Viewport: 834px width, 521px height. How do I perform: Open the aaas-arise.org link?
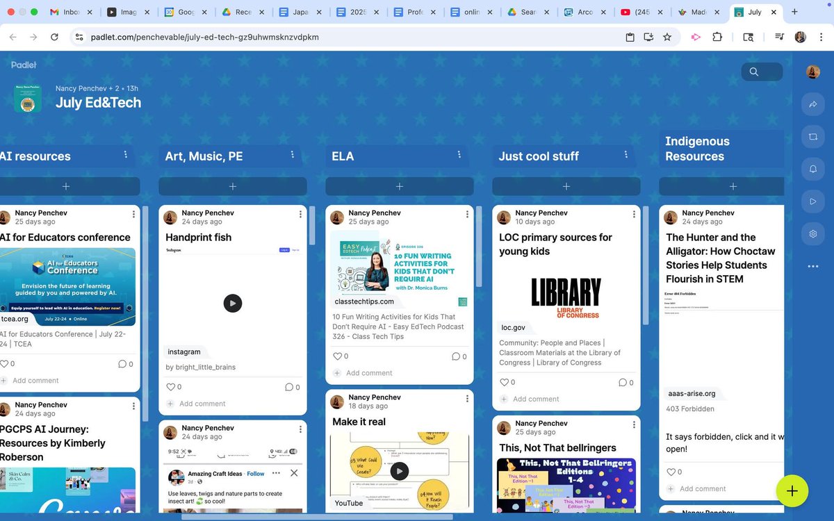[x=691, y=394]
